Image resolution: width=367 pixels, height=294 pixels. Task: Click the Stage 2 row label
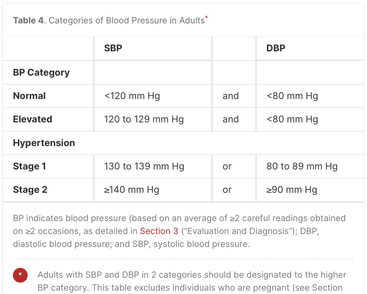[x=30, y=190]
